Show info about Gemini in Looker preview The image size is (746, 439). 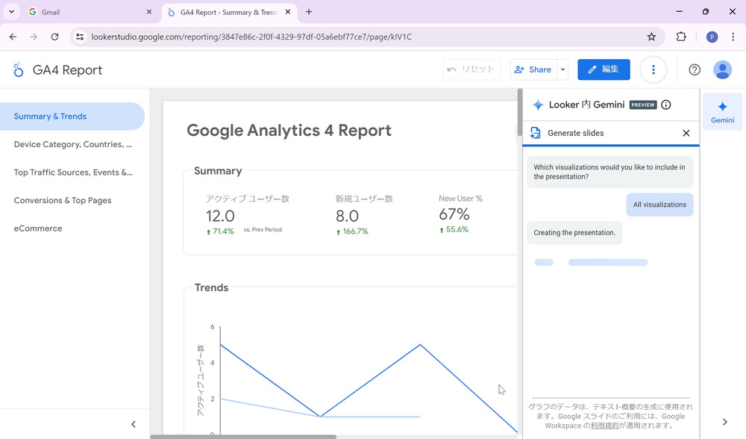(666, 105)
